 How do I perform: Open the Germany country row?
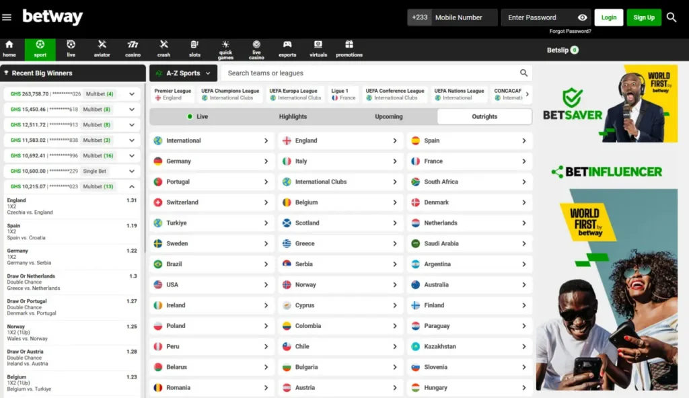tap(212, 161)
